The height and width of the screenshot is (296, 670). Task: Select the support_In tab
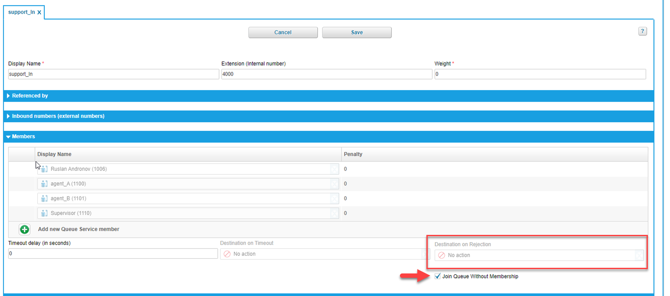tap(21, 12)
